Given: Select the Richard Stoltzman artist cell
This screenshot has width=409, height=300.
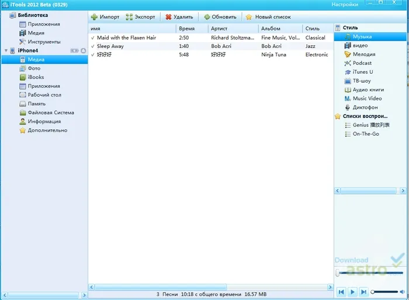Looking at the screenshot, I should pyautogui.click(x=233, y=38).
